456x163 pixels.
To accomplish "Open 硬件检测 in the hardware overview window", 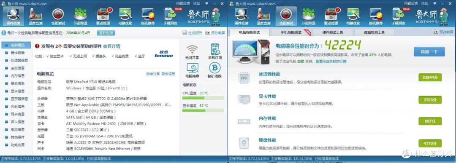I will tap(14, 16).
